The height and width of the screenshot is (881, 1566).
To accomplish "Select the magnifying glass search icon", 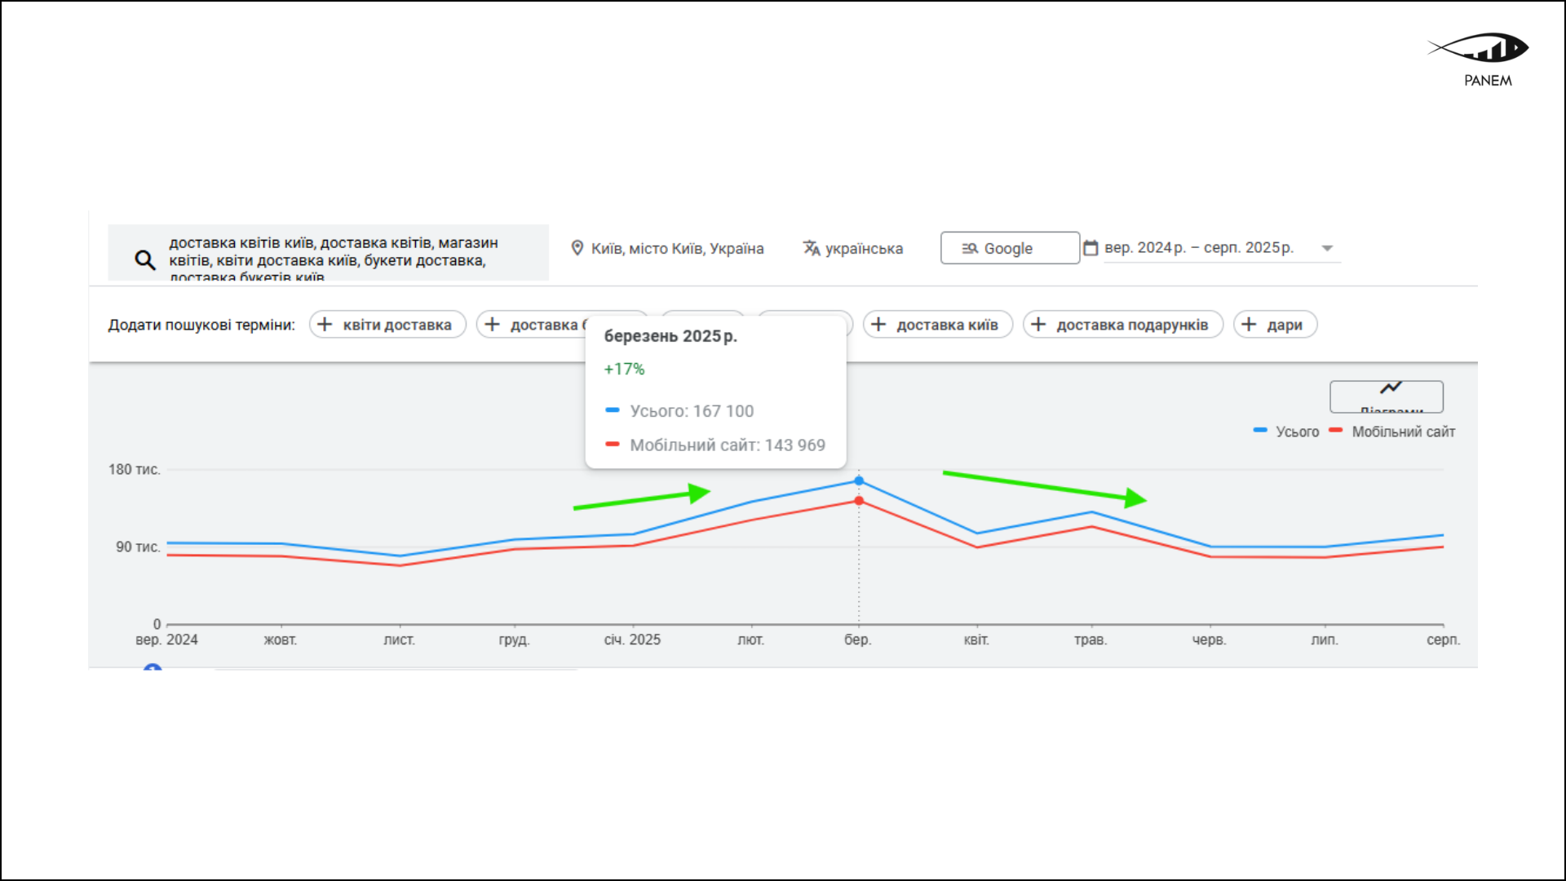I will 144,259.
